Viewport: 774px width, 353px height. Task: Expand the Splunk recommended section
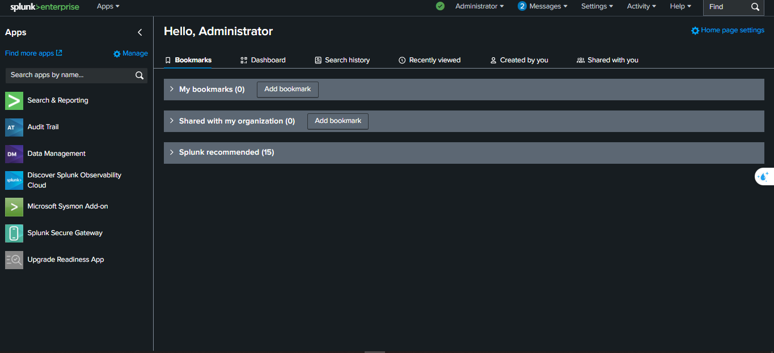click(172, 152)
